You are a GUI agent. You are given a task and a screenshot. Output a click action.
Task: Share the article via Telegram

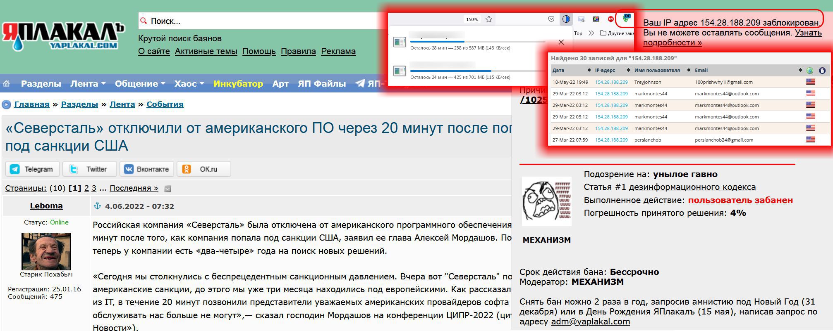[33, 169]
